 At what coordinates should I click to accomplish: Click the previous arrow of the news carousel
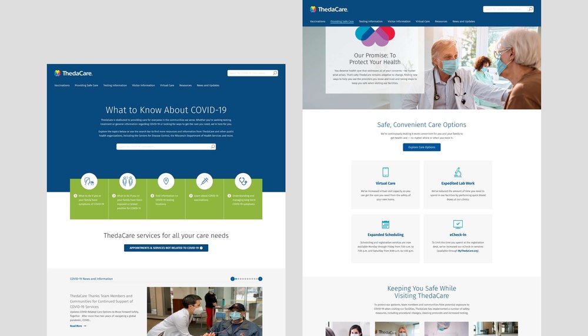click(x=232, y=278)
